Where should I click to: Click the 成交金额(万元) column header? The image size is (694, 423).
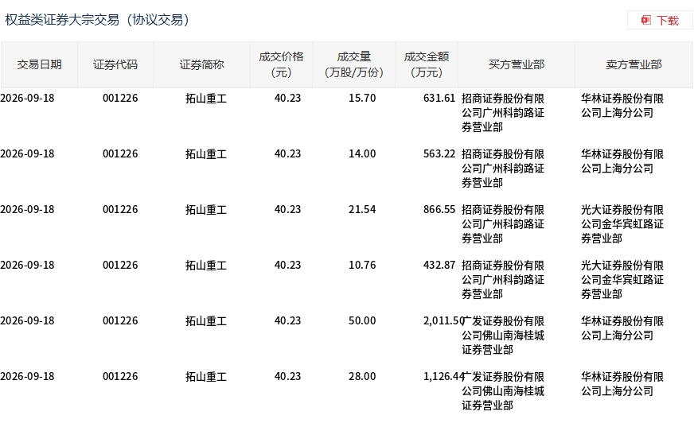coord(427,64)
